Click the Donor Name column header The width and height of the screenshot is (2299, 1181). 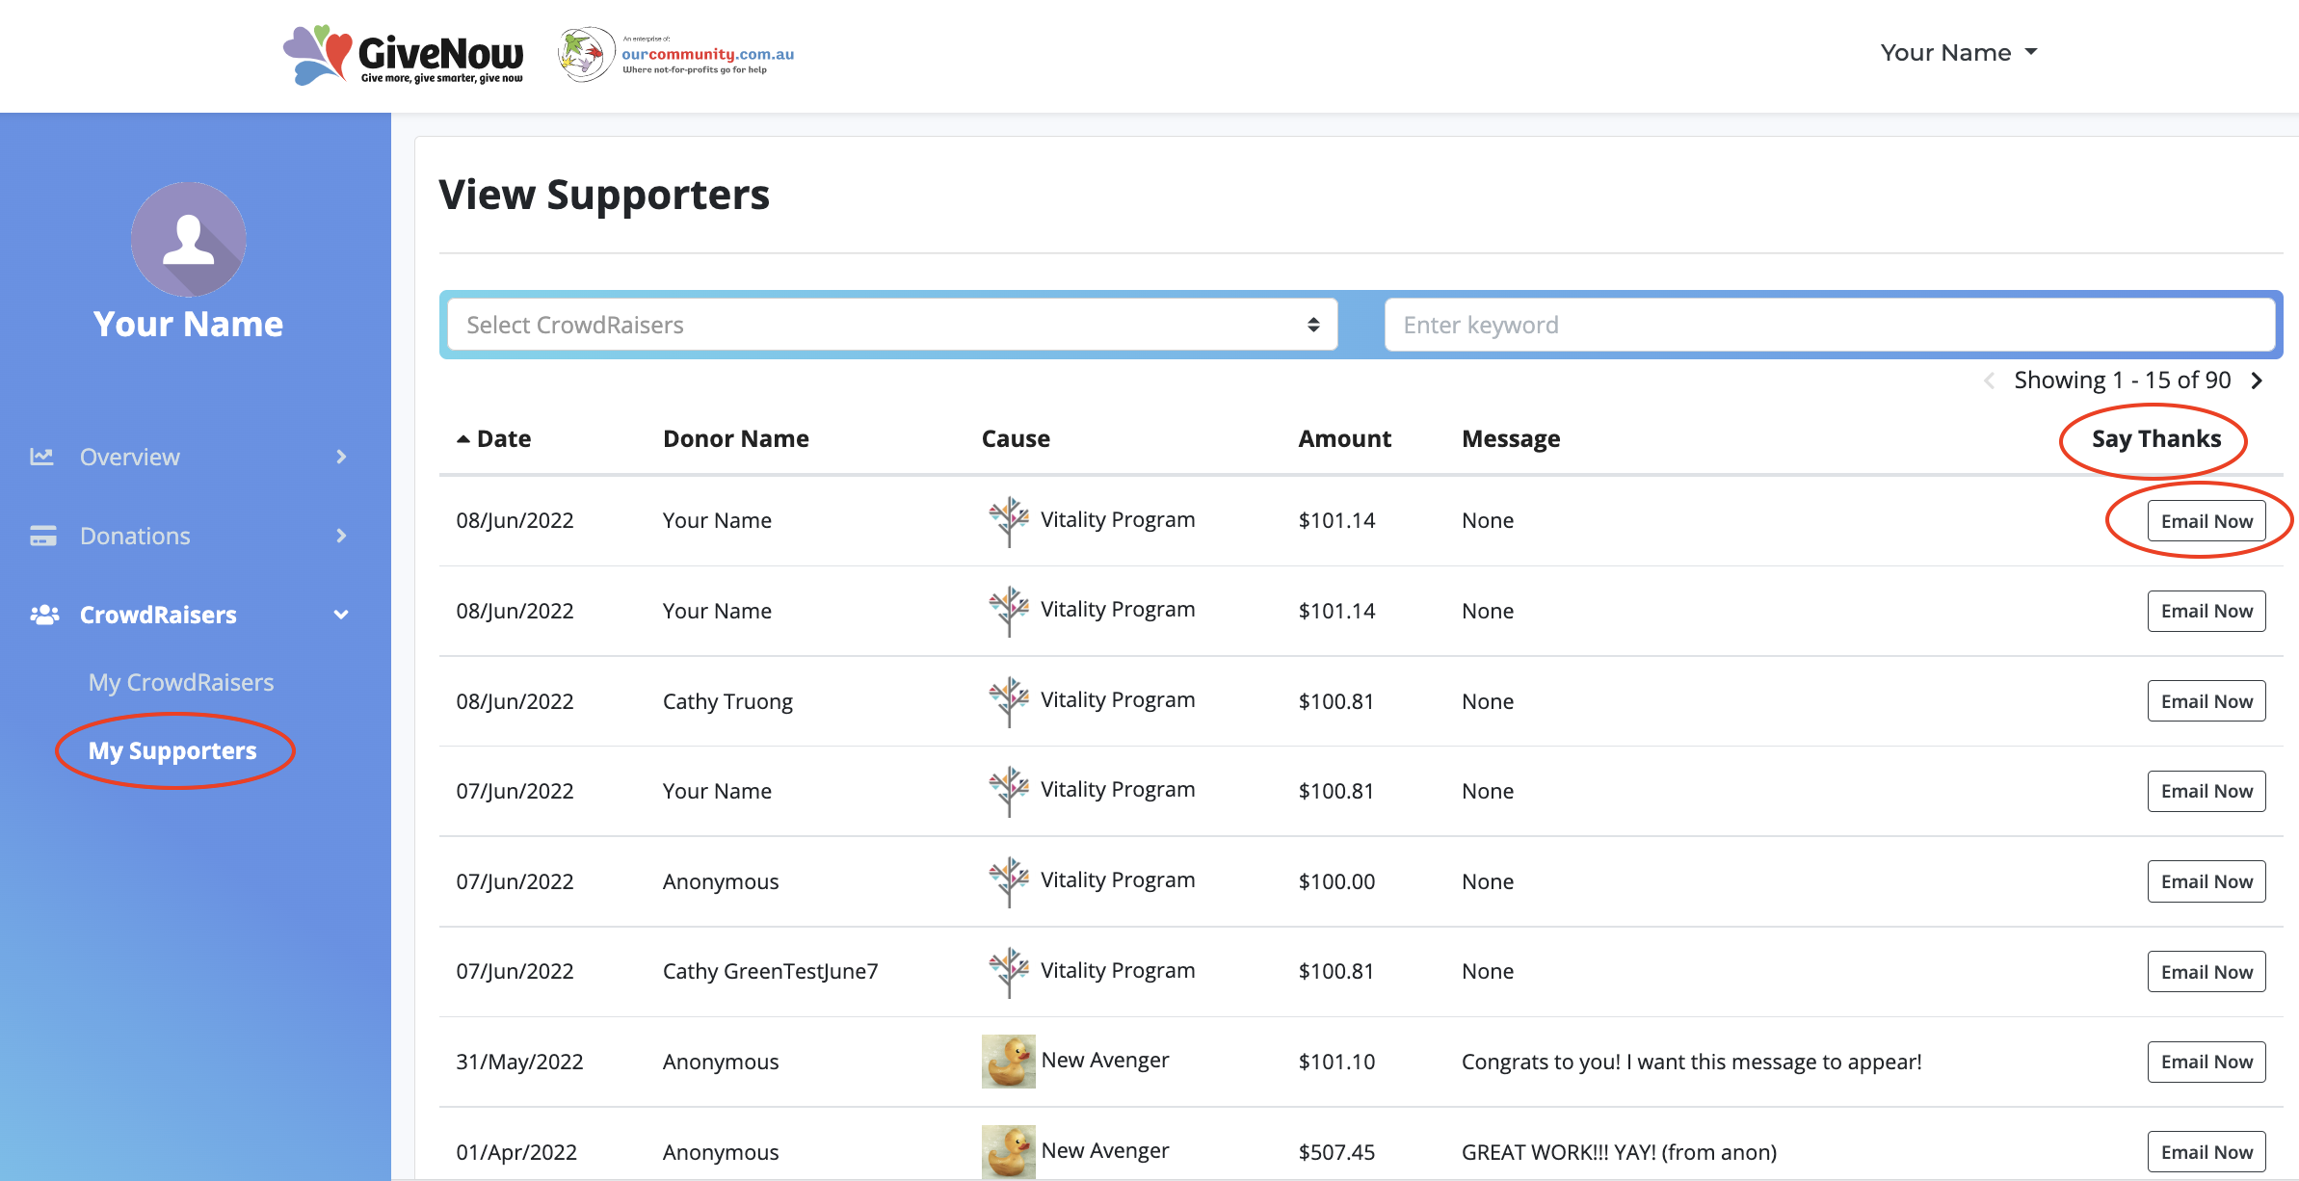pyautogui.click(x=736, y=439)
